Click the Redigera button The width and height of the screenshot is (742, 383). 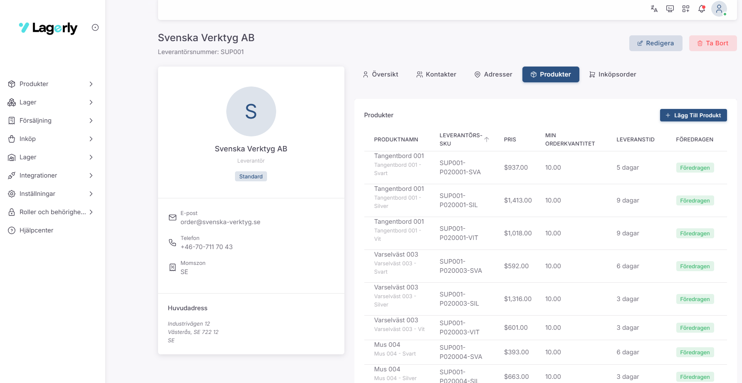[x=655, y=43]
